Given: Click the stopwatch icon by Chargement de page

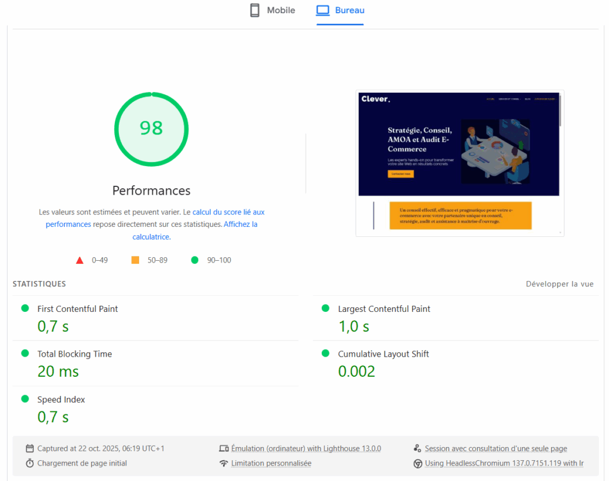Looking at the screenshot, I should (x=30, y=463).
